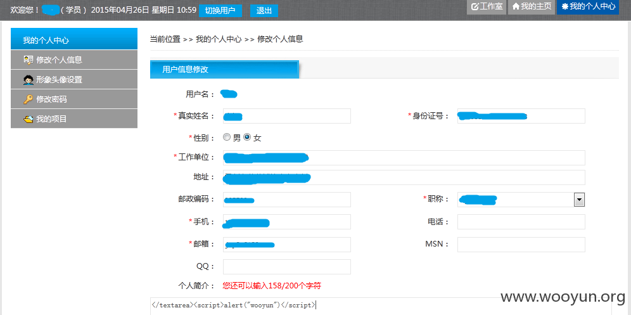Image resolution: width=631 pixels, height=315 pixels.
Task: Click the avatar face icon in sidebar
Action: (x=28, y=80)
